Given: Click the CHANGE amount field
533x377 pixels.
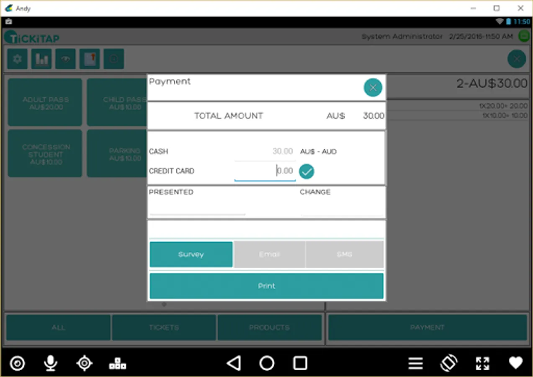Looking at the screenshot, I should click(342, 207).
